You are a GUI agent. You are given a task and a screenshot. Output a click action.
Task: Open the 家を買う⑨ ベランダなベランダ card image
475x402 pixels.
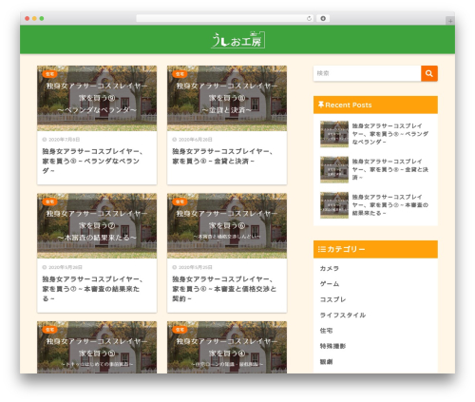[97, 98]
